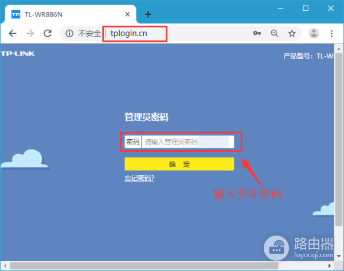Click the horizontal scrollbar left arrow
The width and height of the screenshot is (344, 271).
pos(5,266)
